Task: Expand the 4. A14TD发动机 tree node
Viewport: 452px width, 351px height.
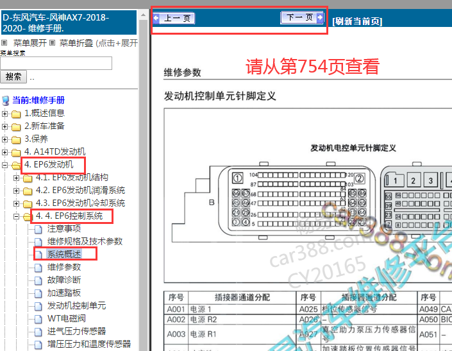Action: click(x=4, y=152)
